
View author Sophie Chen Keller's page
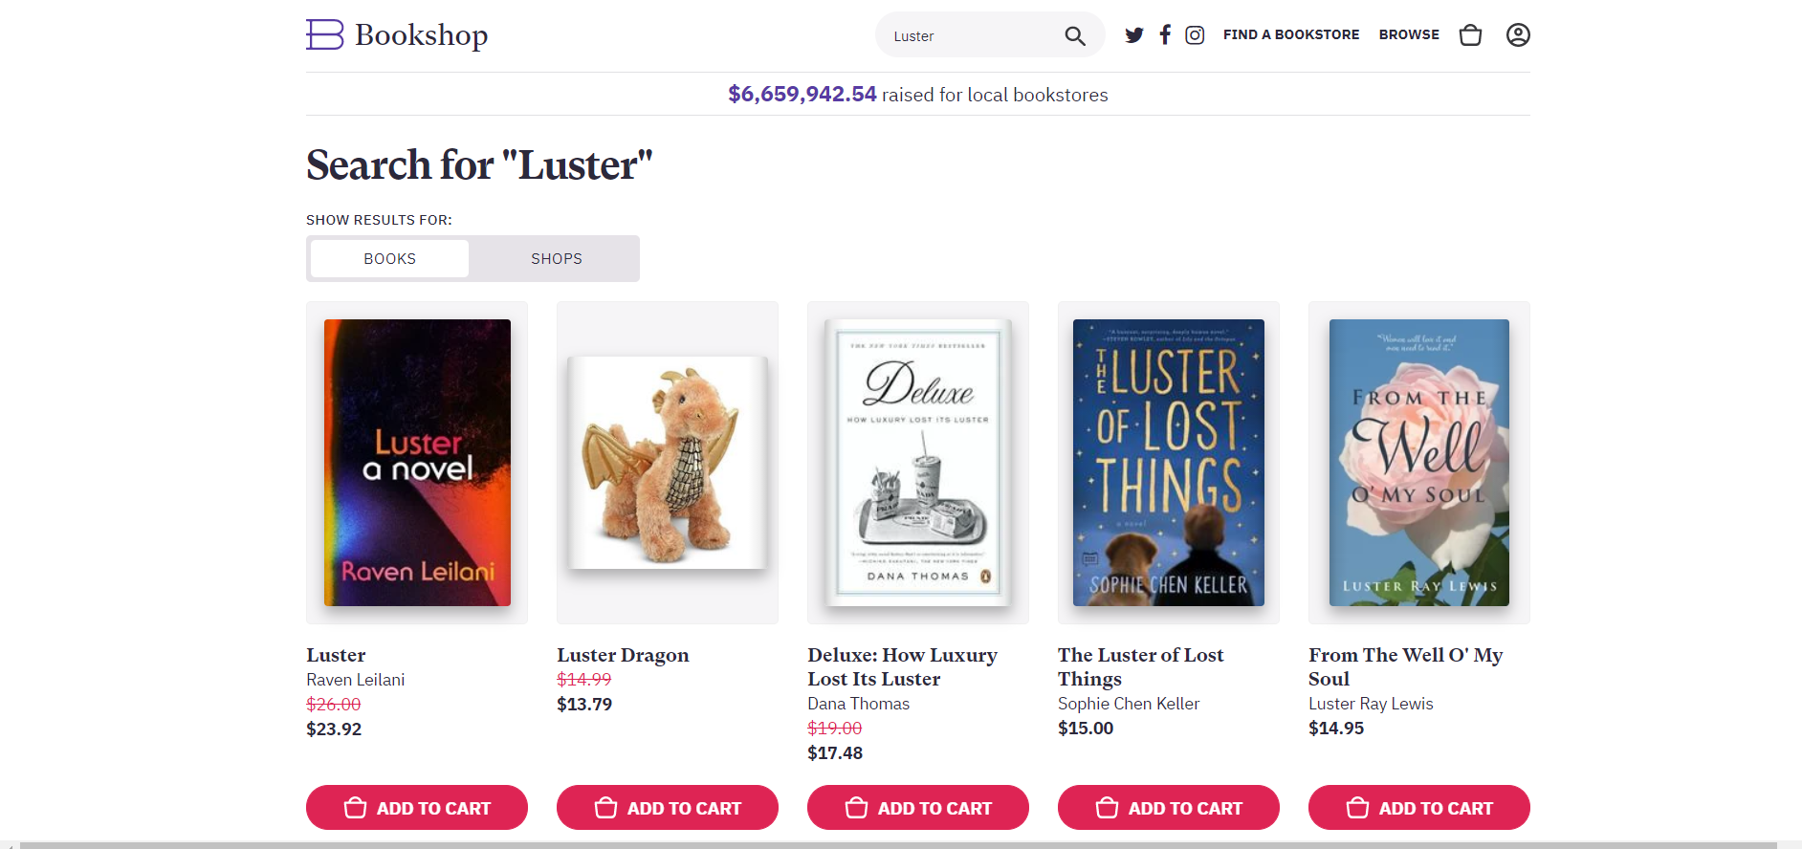tap(1129, 704)
